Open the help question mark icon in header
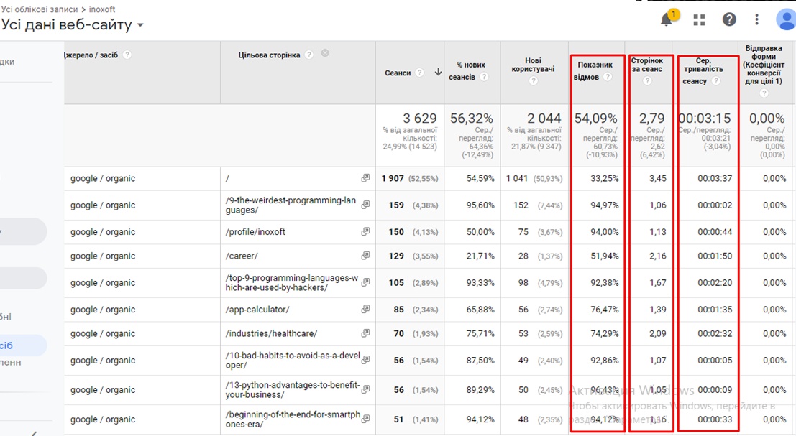796x436 pixels. (729, 19)
